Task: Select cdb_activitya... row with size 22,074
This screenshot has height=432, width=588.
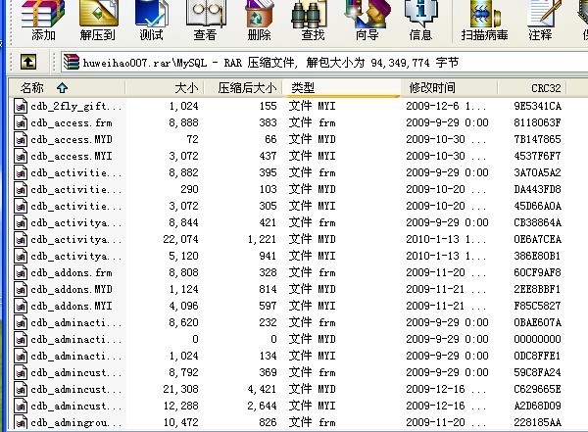Action: tap(75, 239)
